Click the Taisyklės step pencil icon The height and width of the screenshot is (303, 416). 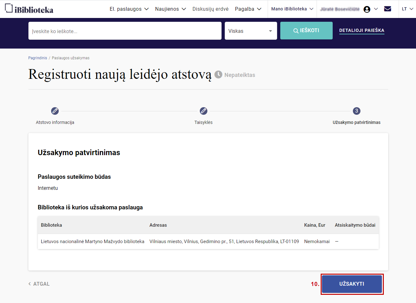[x=204, y=111]
